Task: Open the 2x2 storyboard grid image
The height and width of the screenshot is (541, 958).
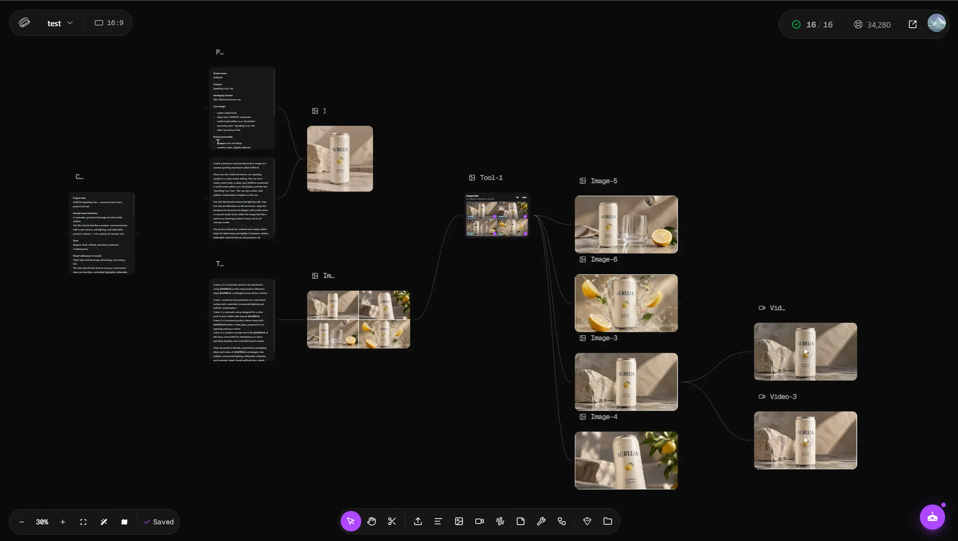Action: (358, 319)
